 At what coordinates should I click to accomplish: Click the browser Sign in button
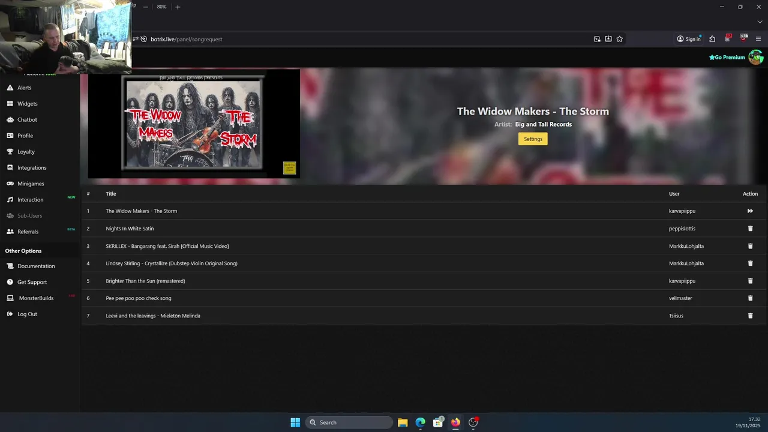coord(689,39)
